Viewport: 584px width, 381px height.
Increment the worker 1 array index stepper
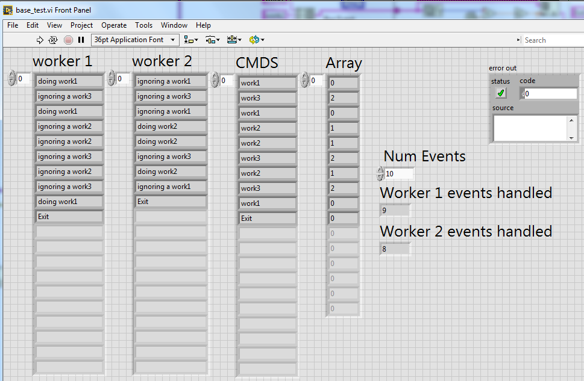pos(12,74)
